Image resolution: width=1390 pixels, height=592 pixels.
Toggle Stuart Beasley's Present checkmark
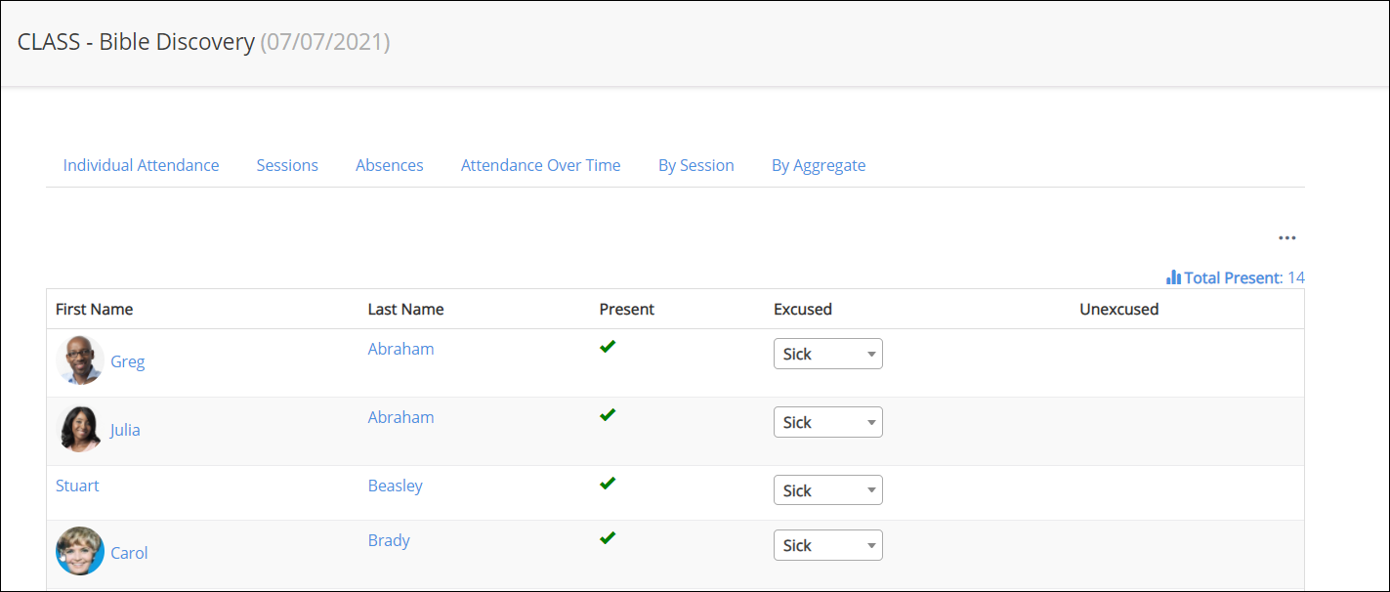click(x=608, y=483)
